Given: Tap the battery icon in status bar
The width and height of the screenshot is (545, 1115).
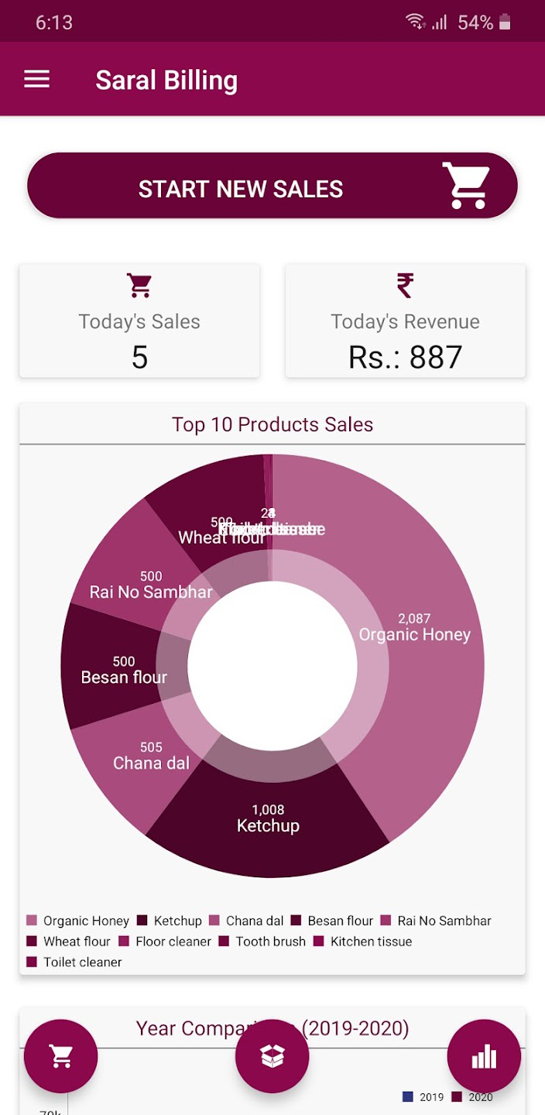Looking at the screenshot, I should (x=505, y=22).
